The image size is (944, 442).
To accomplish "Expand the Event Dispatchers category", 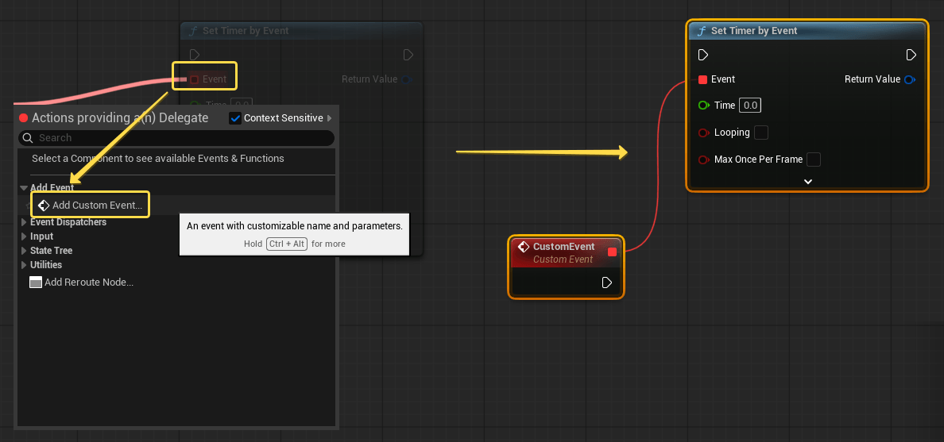I will [24, 222].
